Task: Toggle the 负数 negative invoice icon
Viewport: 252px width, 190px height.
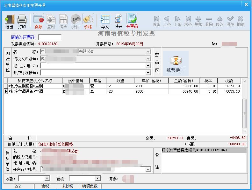Action: point(38,21)
